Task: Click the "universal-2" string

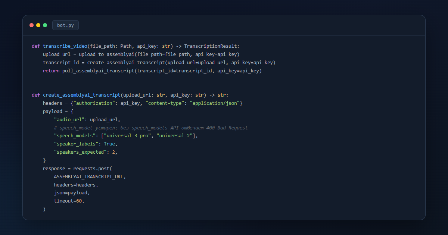Action: coord(174,136)
